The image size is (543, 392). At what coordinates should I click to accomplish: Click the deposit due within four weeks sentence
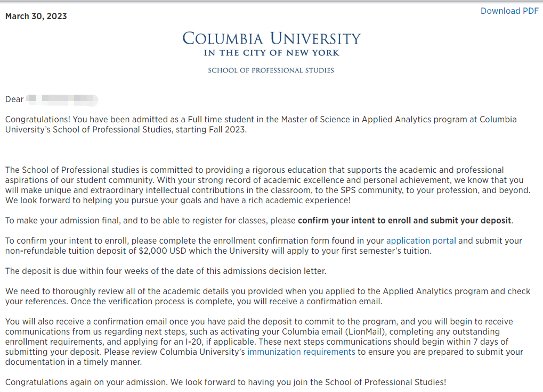tap(166, 271)
